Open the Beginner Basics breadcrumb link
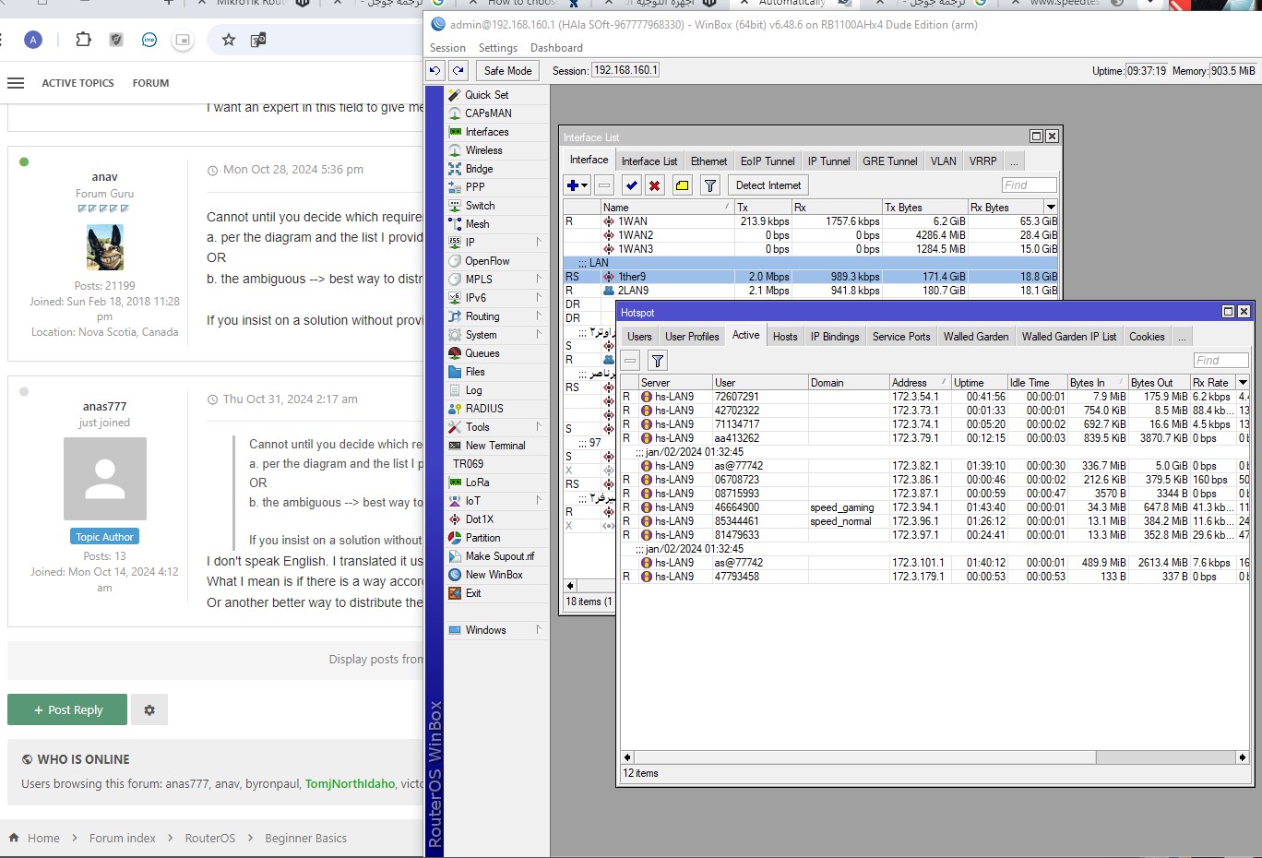 pos(305,838)
